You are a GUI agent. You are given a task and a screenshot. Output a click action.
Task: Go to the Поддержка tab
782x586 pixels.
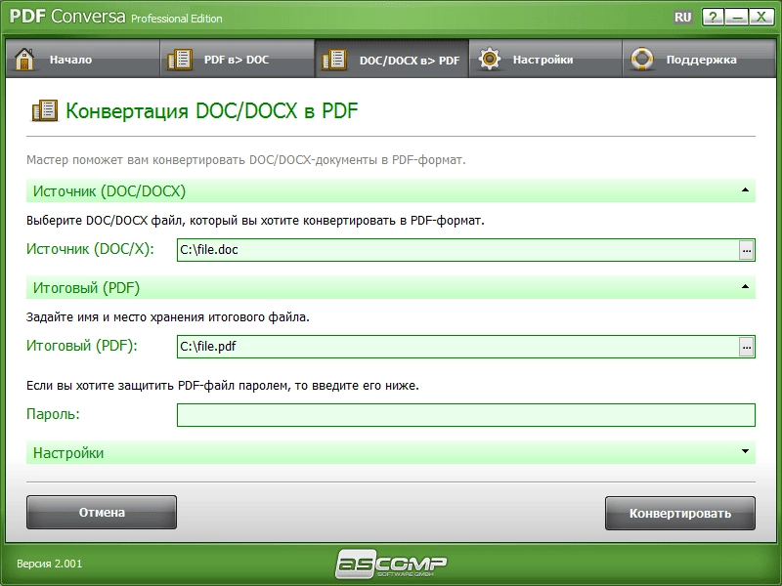point(699,60)
